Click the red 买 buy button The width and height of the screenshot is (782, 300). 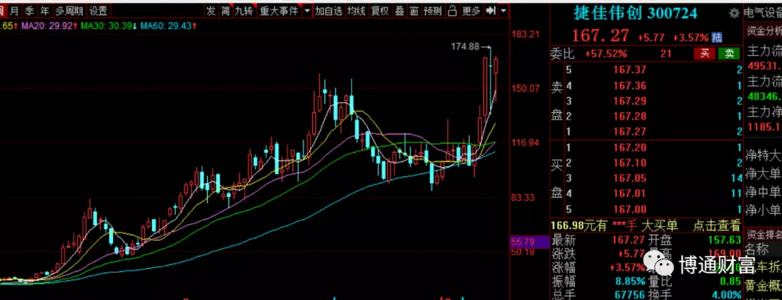pyautogui.click(x=705, y=54)
